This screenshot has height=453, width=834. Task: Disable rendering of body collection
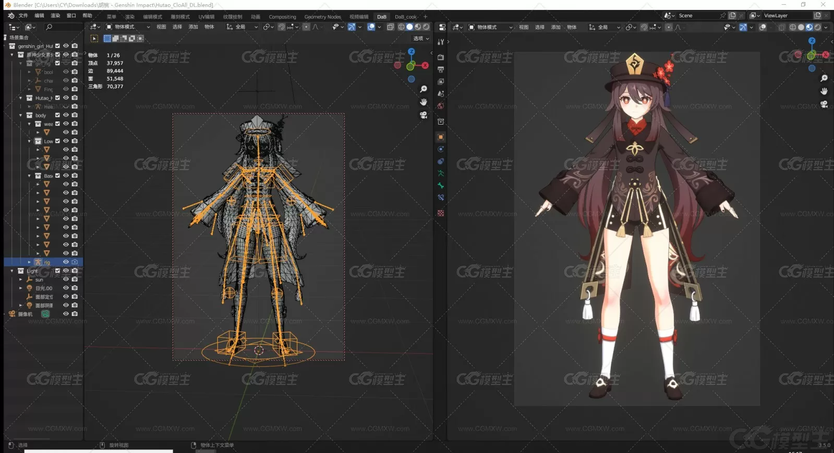coord(75,115)
